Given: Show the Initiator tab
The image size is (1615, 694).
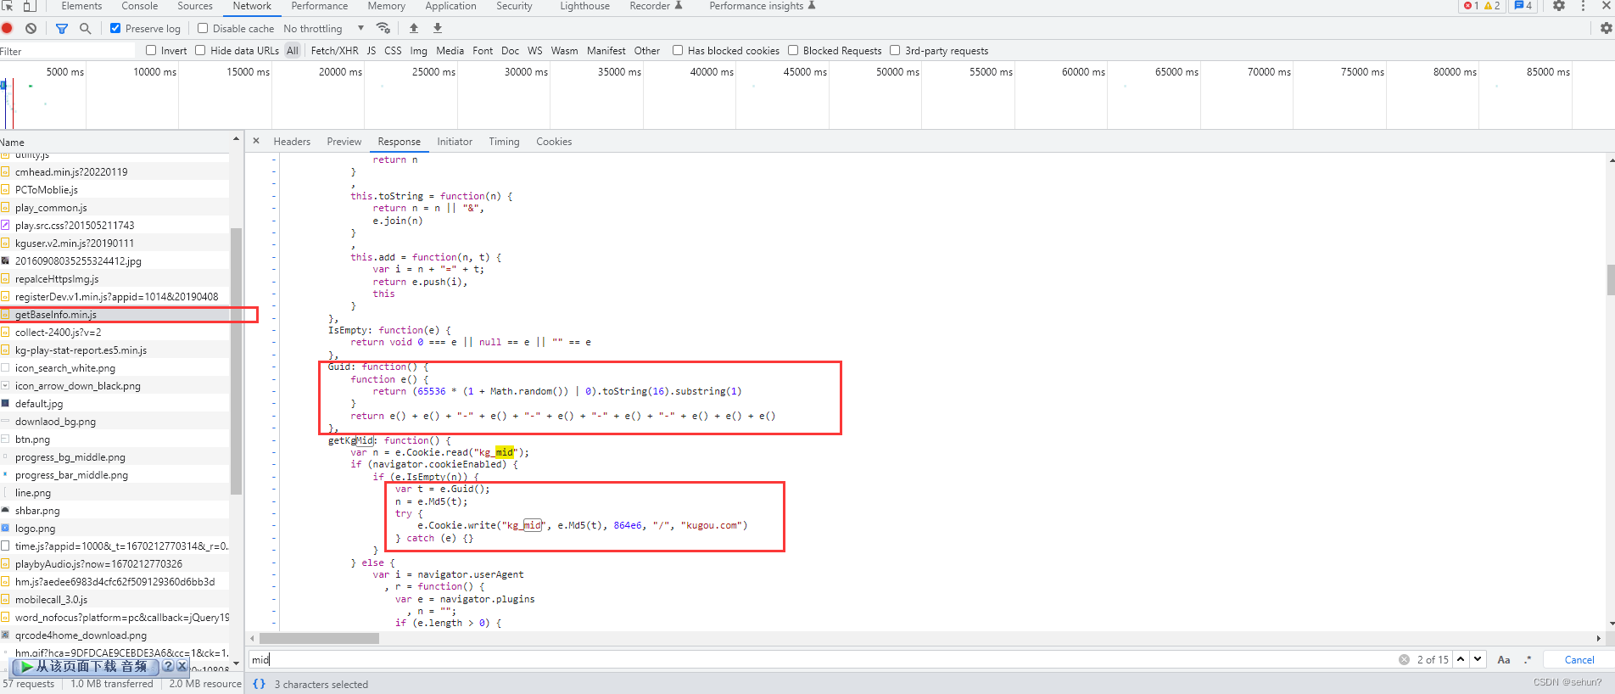Looking at the screenshot, I should coord(455,142).
